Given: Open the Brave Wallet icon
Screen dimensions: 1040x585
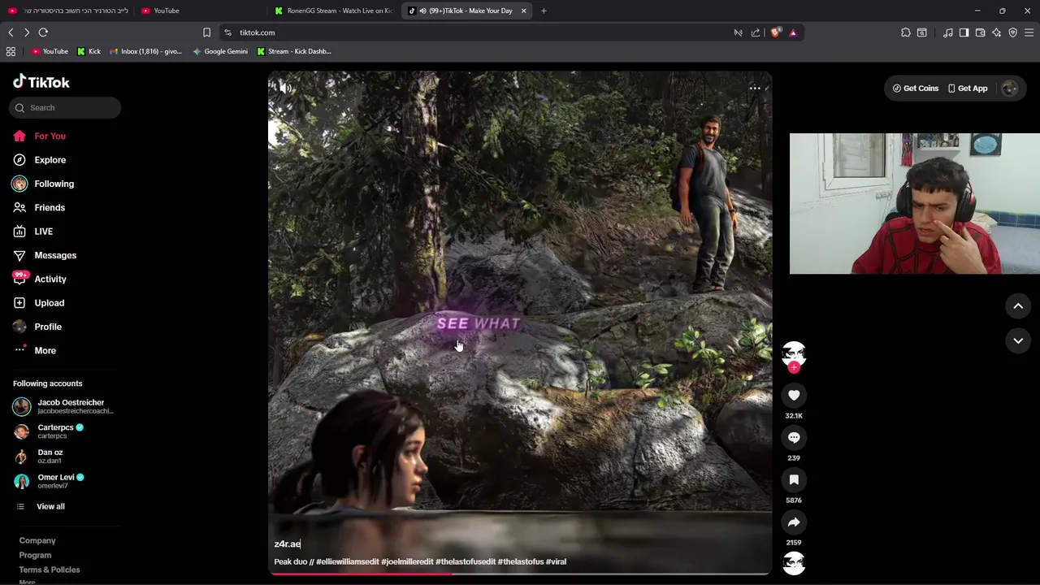Looking at the screenshot, I should (981, 32).
